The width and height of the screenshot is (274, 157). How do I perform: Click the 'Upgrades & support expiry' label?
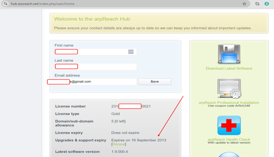(x=81, y=140)
